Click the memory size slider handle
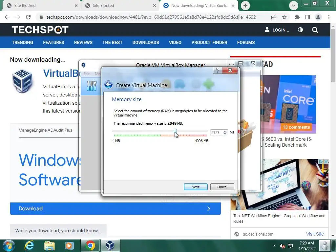The image size is (336, 252). coord(176,131)
